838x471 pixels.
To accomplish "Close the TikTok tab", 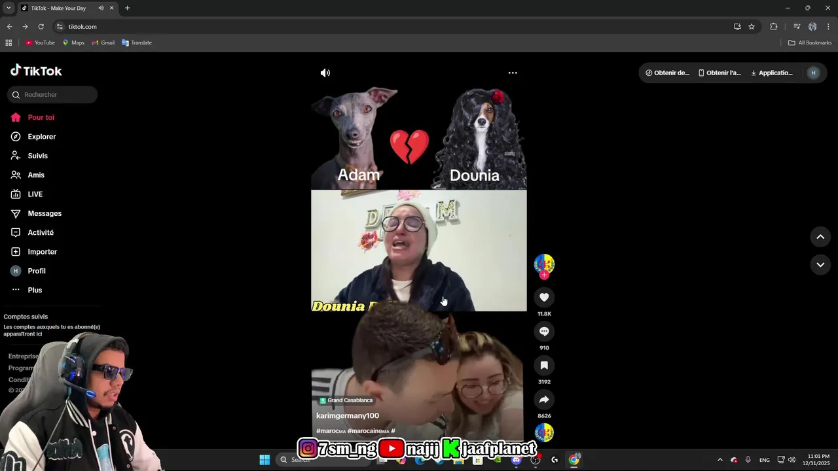I will [111, 8].
